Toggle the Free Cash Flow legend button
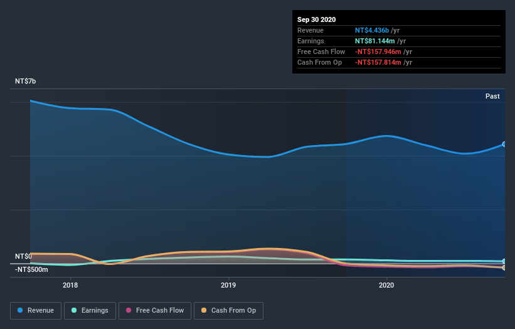The image size is (515, 329). click(x=155, y=311)
